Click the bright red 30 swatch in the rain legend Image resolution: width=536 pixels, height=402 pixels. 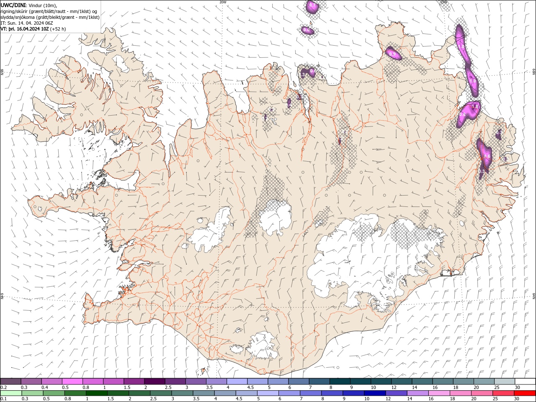[x=525, y=393]
